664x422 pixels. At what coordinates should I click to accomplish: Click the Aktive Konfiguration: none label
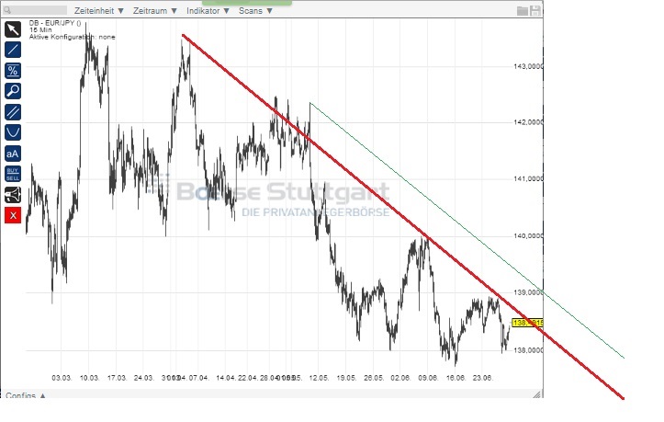click(72, 37)
